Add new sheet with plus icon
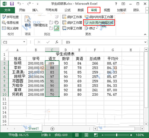The width and height of the screenshot is (149, 138). [53, 129]
